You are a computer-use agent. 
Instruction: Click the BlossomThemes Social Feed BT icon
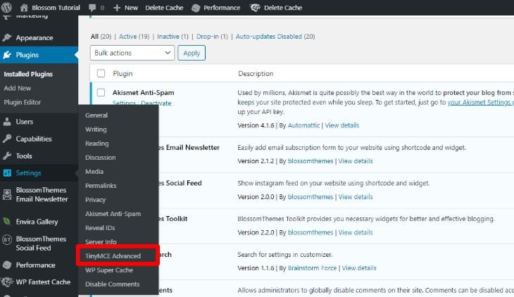point(7,239)
